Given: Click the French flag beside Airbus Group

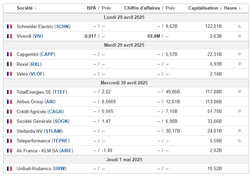Looking at the screenshot, I should (9, 102).
